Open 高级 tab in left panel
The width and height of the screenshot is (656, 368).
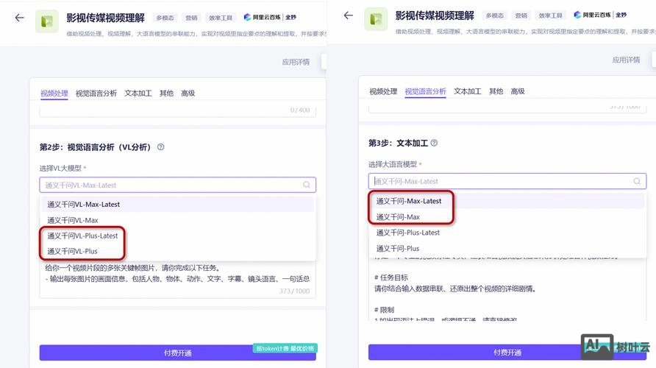coord(188,93)
